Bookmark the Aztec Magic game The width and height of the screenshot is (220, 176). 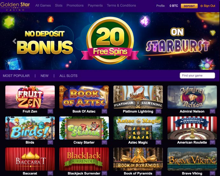(x=158, y=143)
